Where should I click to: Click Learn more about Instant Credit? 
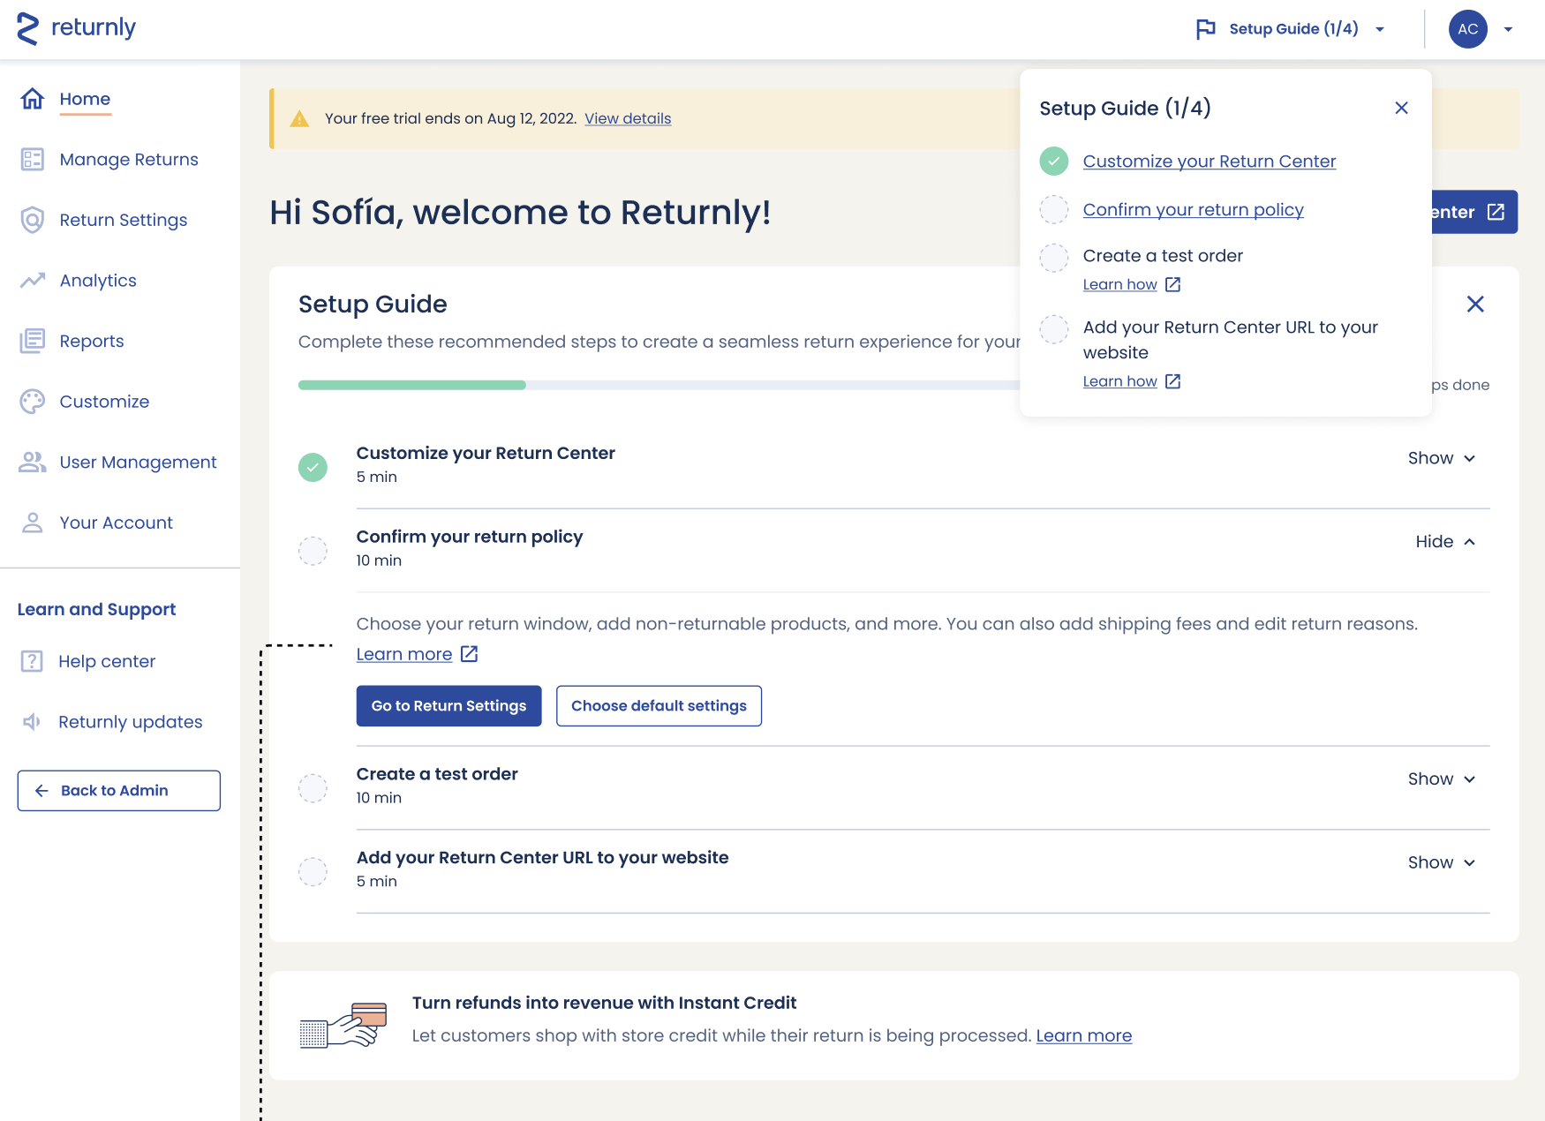(1083, 1035)
